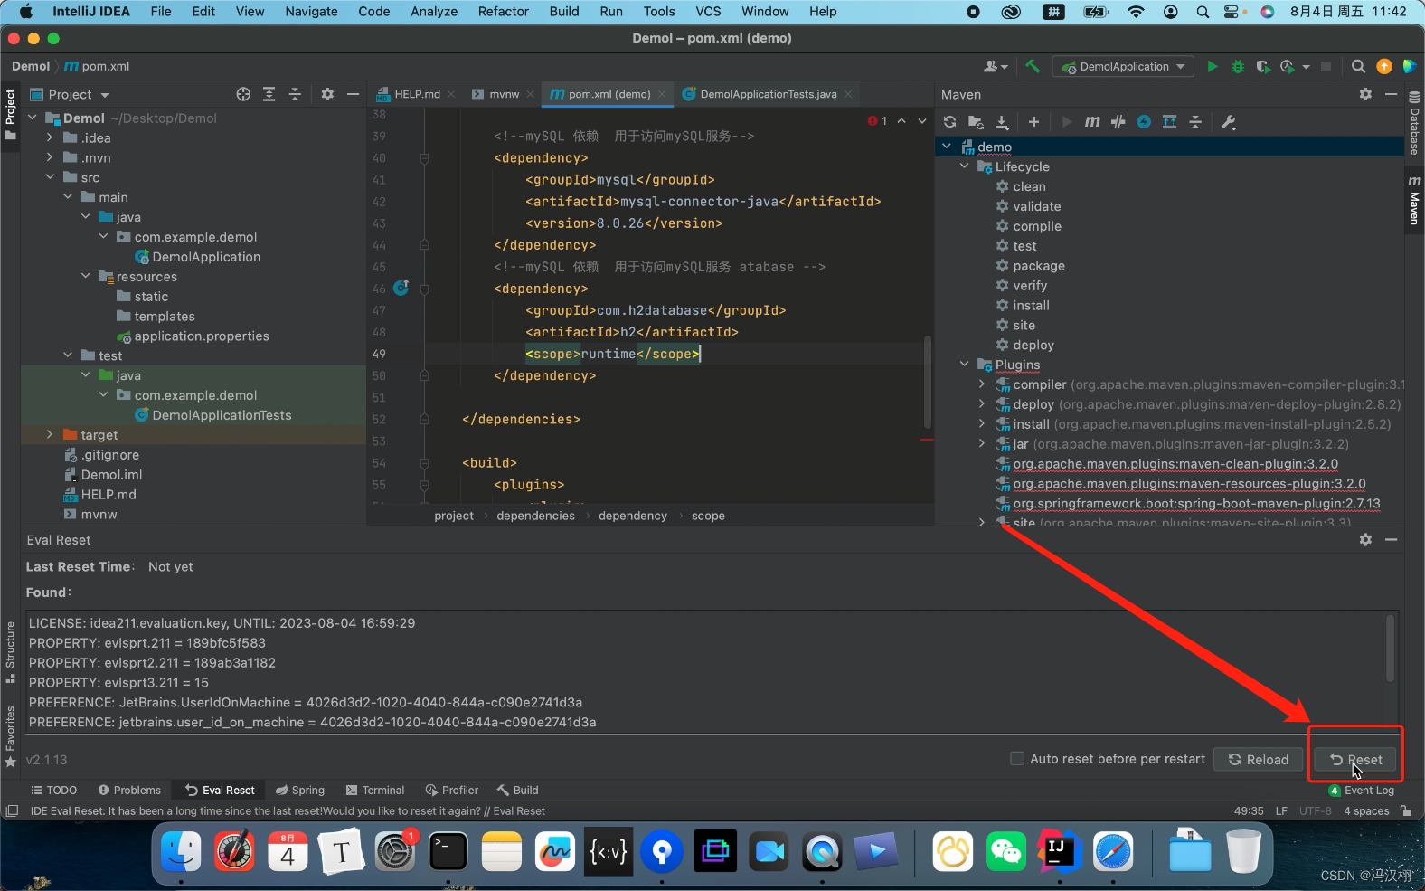Click the Reset button in Eval Reset

[1355, 760]
